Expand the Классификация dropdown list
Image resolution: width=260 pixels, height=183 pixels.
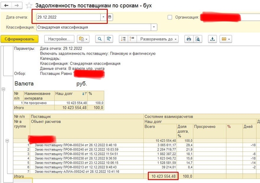pyautogui.click(x=153, y=27)
